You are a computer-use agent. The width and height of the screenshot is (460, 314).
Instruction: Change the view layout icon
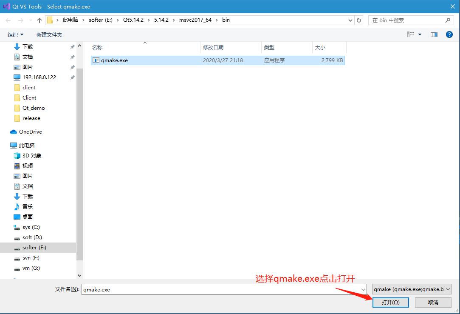coord(411,34)
